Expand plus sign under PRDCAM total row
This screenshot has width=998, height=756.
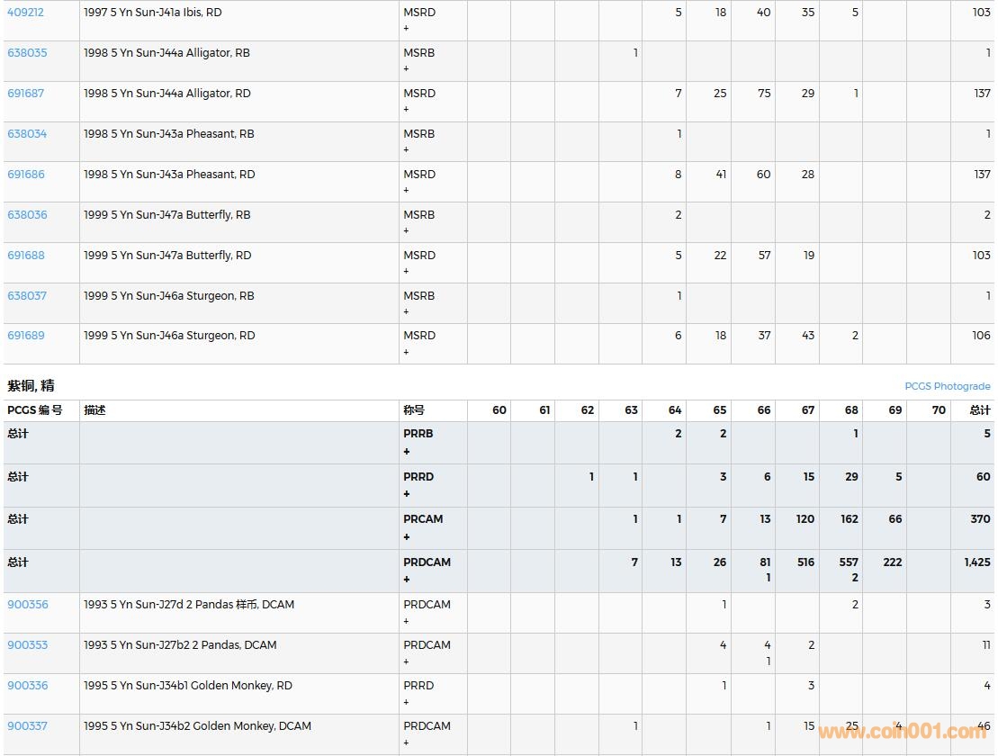407,580
